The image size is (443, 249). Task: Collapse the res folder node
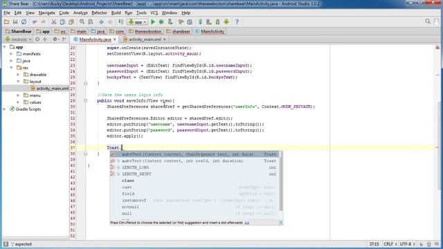(x=12, y=68)
